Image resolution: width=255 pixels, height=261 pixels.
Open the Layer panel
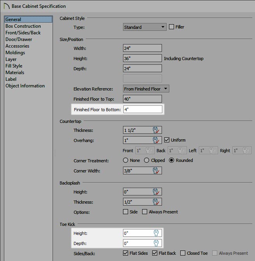[x=11, y=59]
